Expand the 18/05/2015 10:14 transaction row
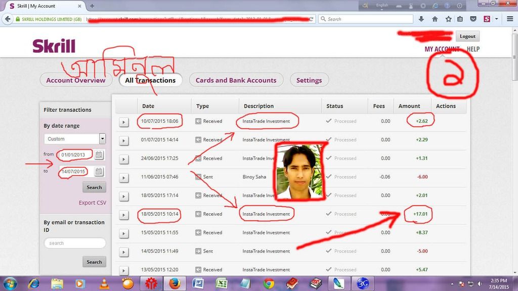The height and width of the screenshot is (291, 518). click(123, 215)
